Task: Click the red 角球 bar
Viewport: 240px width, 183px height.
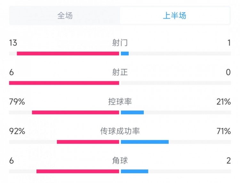Action: click(78, 172)
